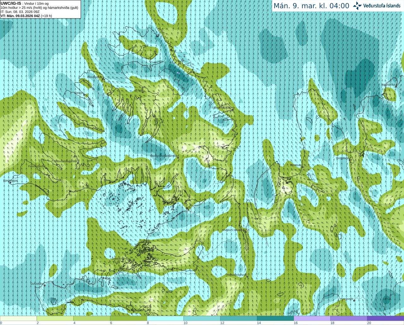This screenshot has height=325, width=404.
Task: Pick the 8–10 m/s pale cyan swatch
Action: point(165,318)
